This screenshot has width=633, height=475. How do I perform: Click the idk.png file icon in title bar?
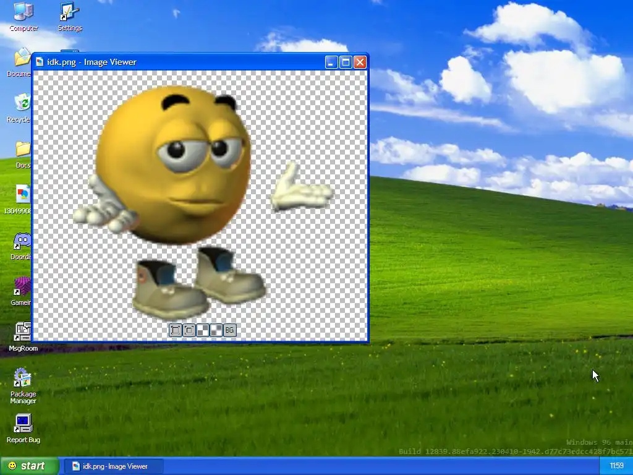tap(40, 62)
